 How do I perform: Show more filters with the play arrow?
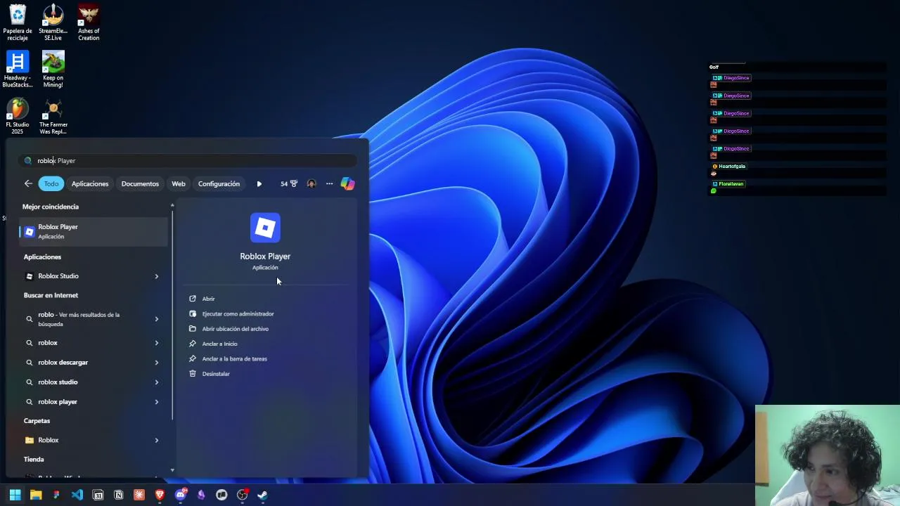pyautogui.click(x=259, y=183)
